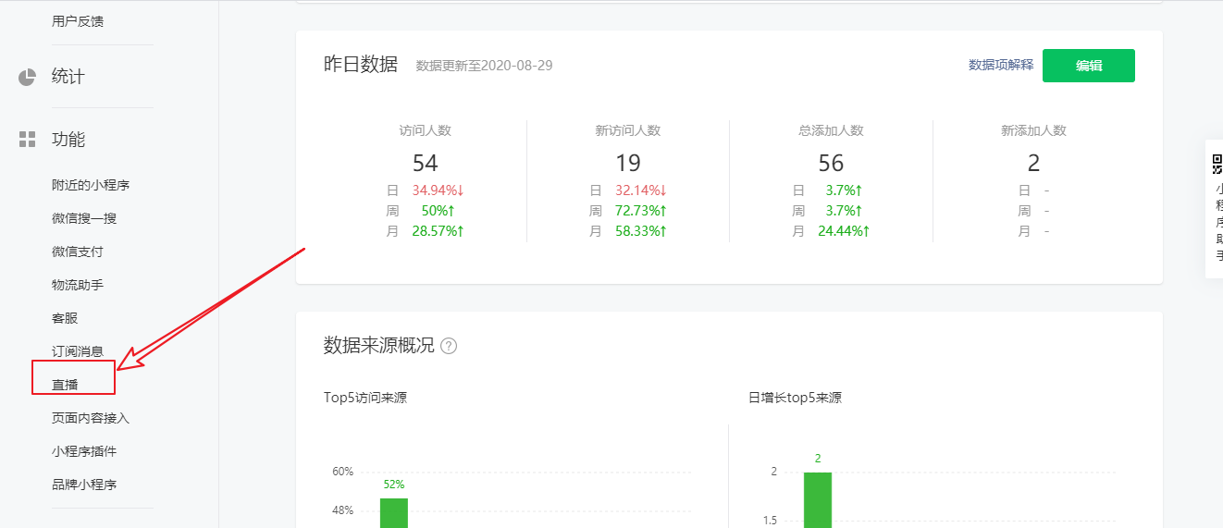Click the pie chart icon beside 统计
The image size is (1223, 528).
27,77
